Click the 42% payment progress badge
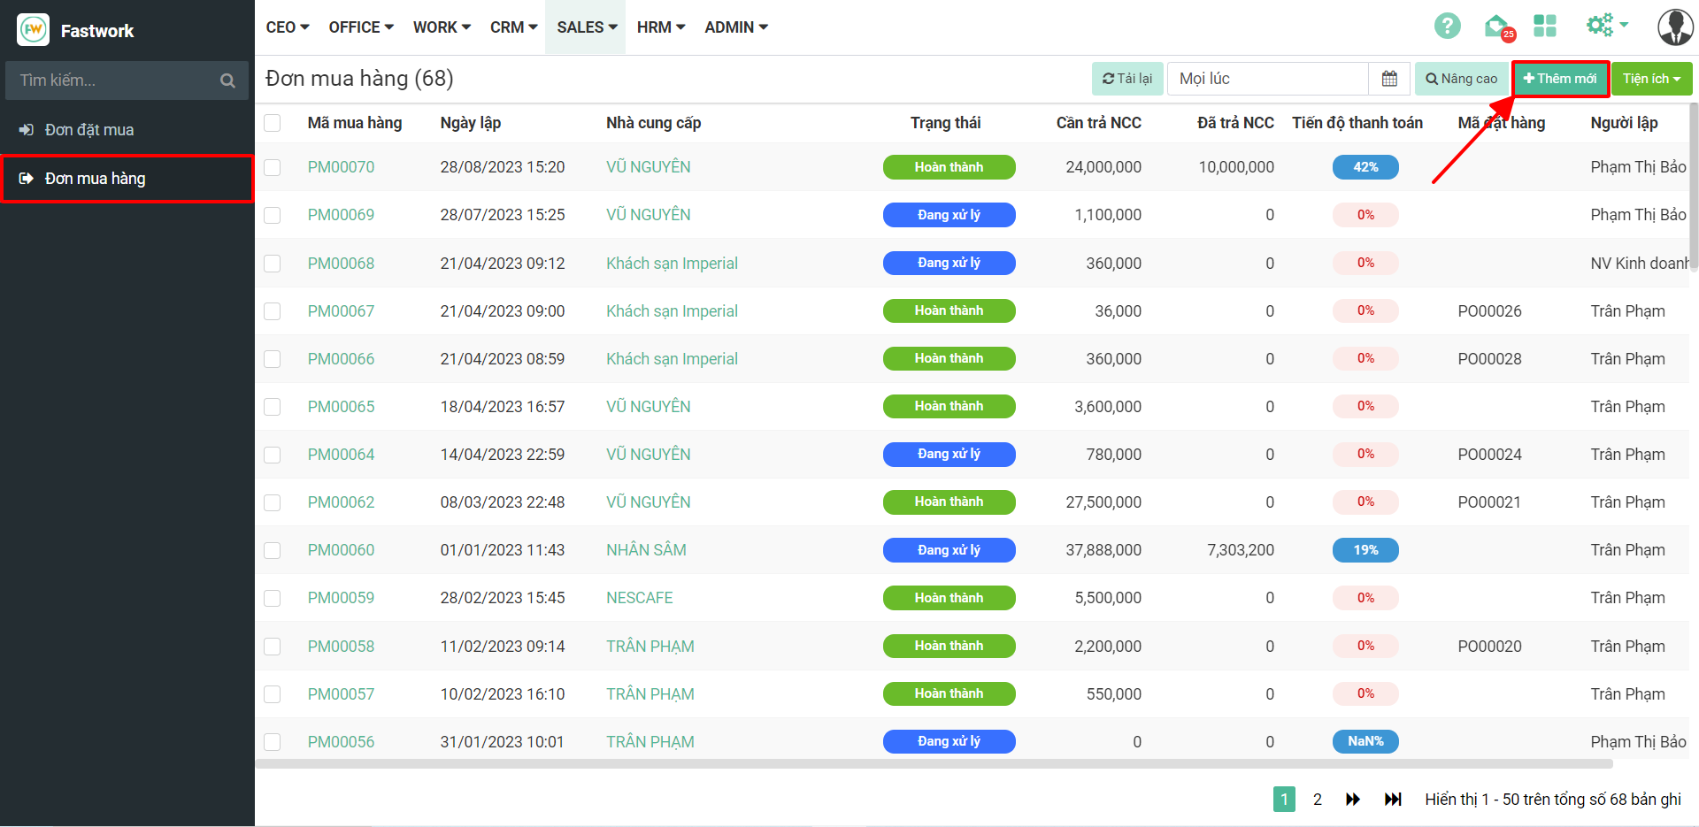 (x=1365, y=167)
